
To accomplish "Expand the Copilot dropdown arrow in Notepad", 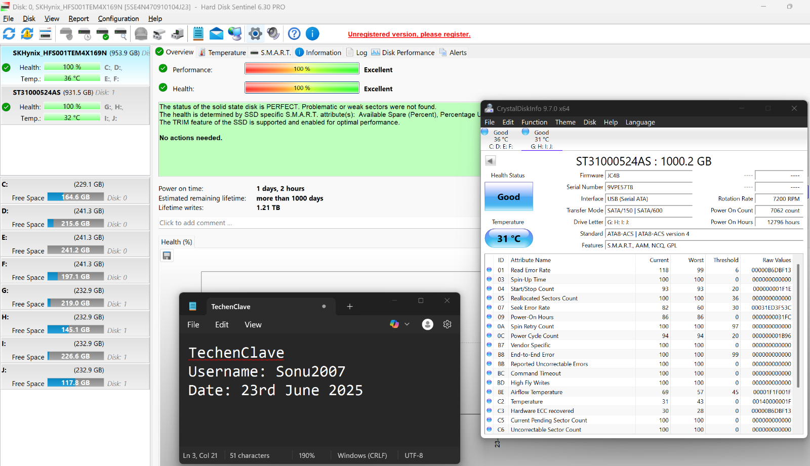I will (407, 324).
